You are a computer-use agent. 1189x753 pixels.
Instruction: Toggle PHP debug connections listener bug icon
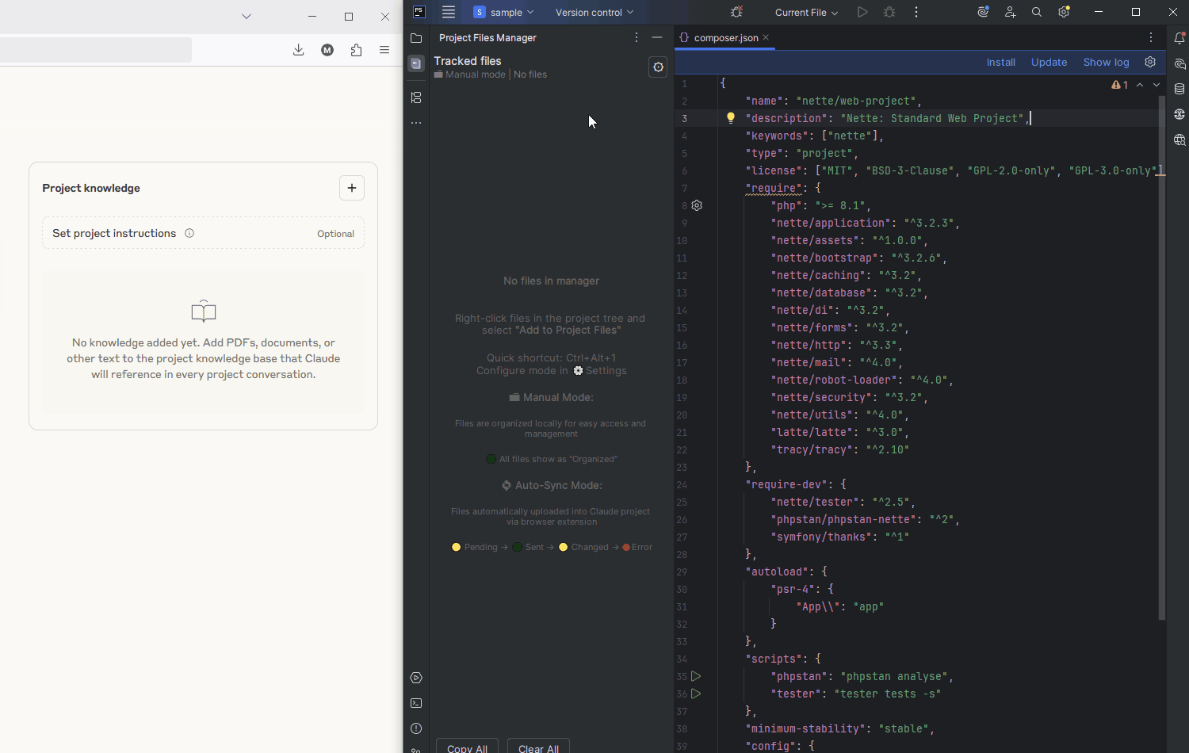click(x=736, y=12)
